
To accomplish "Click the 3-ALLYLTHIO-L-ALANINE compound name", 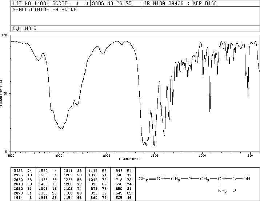I will (x=45, y=10).
